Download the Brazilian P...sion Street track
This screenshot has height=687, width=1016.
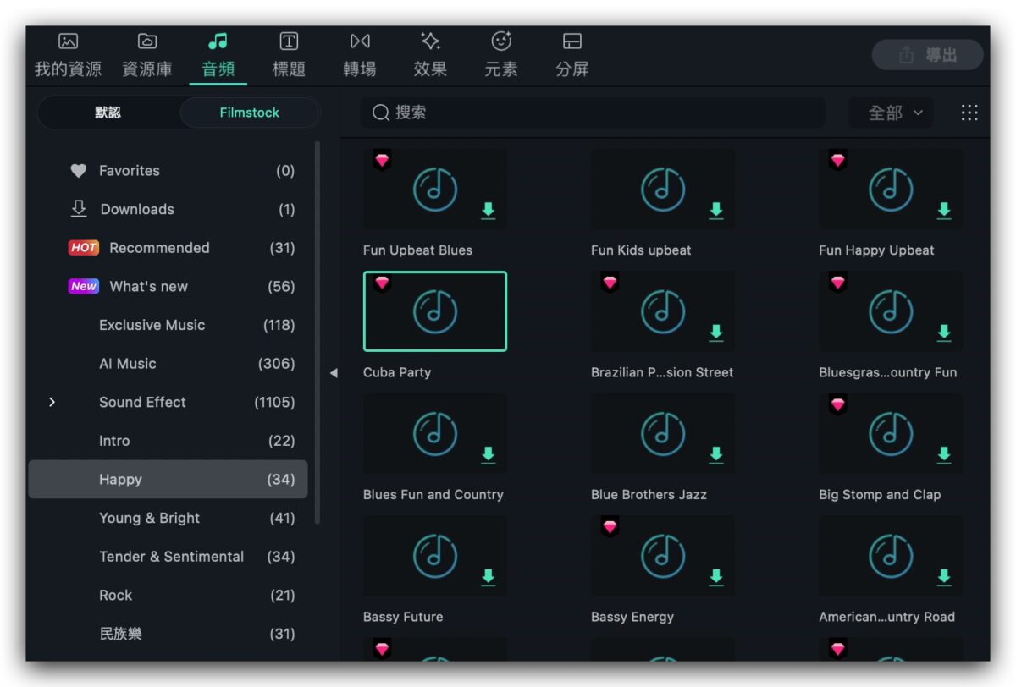716,333
